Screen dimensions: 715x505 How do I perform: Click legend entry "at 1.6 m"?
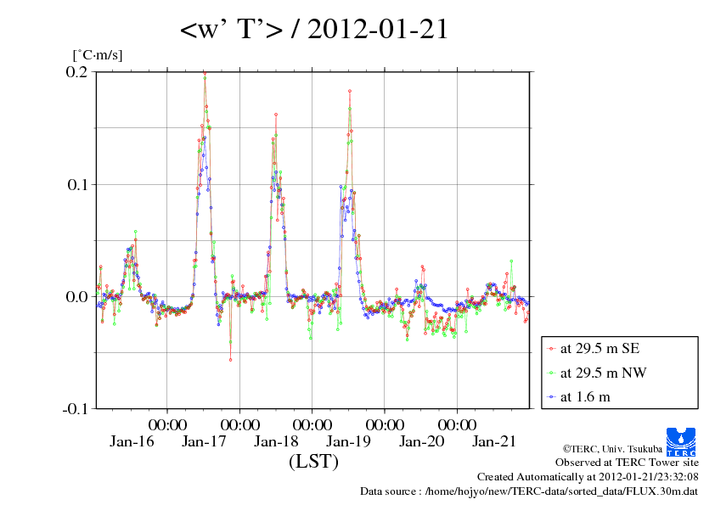pyautogui.click(x=585, y=397)
